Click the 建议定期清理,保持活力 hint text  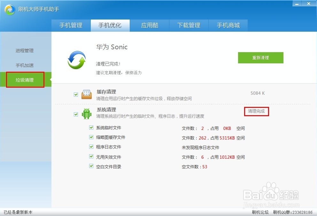(x=119, y=73)
